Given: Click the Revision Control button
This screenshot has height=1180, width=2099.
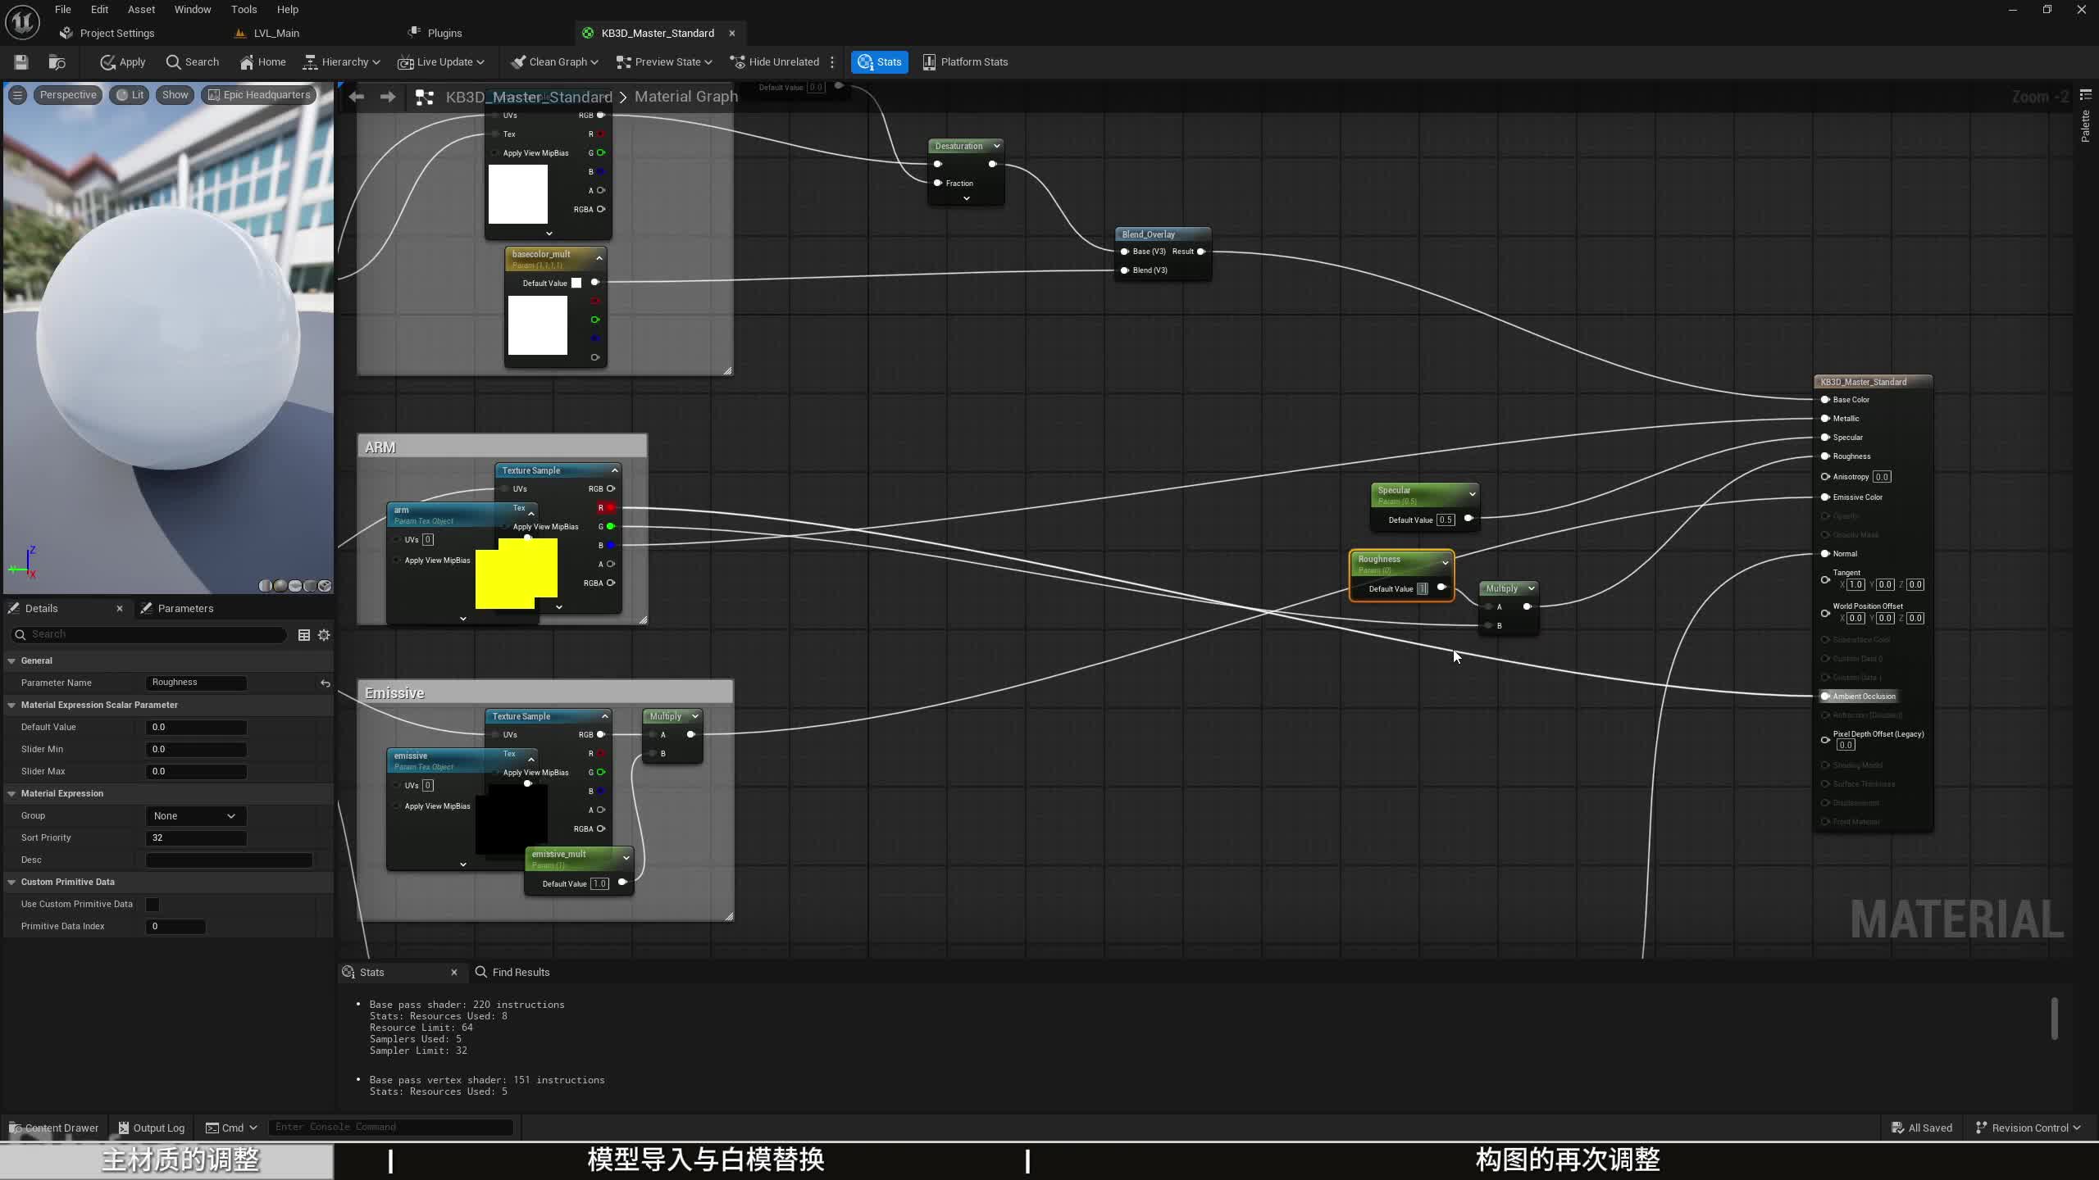Looking at the screenshot, I should pyautogui.click(x=2028, y=1128).
